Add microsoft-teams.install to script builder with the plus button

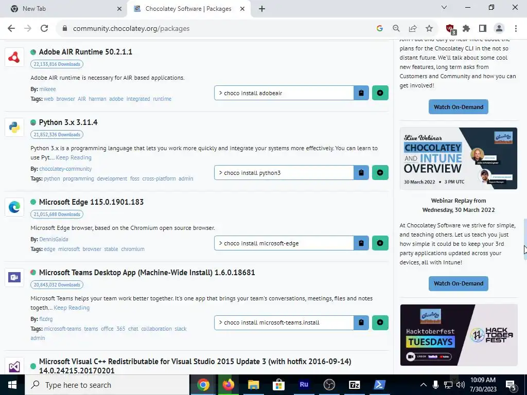click(x=380, y=322)
